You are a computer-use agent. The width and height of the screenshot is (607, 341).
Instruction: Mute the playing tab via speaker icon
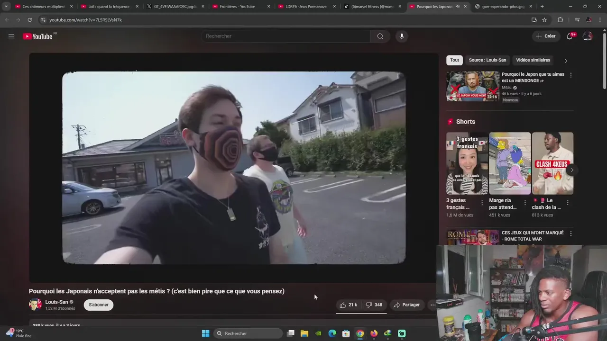click(x=458, y=7)
